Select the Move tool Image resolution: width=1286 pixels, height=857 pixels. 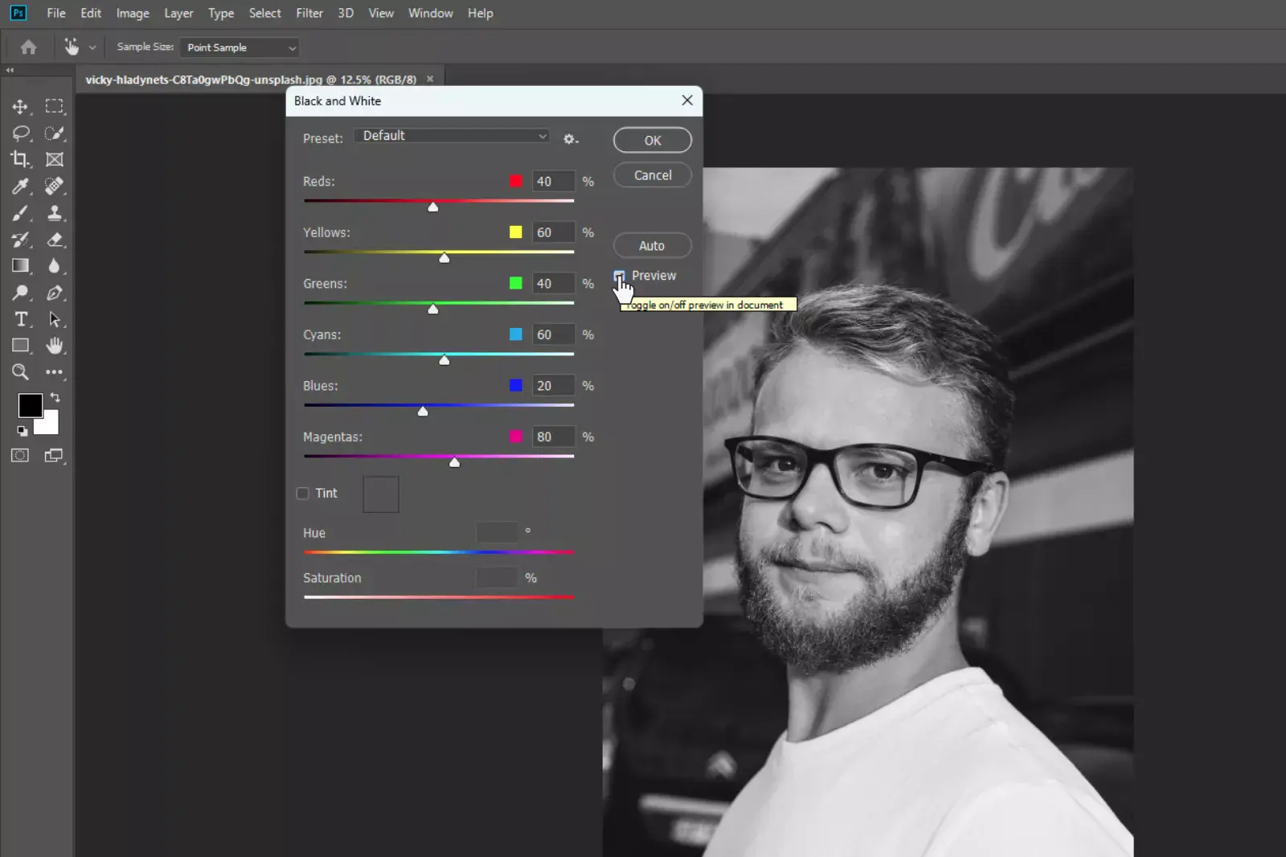[x=20, y=106]
